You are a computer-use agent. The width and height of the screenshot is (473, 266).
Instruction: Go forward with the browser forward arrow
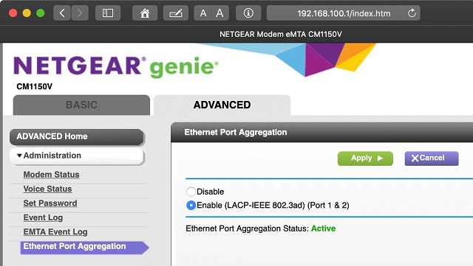click(80, 13)
